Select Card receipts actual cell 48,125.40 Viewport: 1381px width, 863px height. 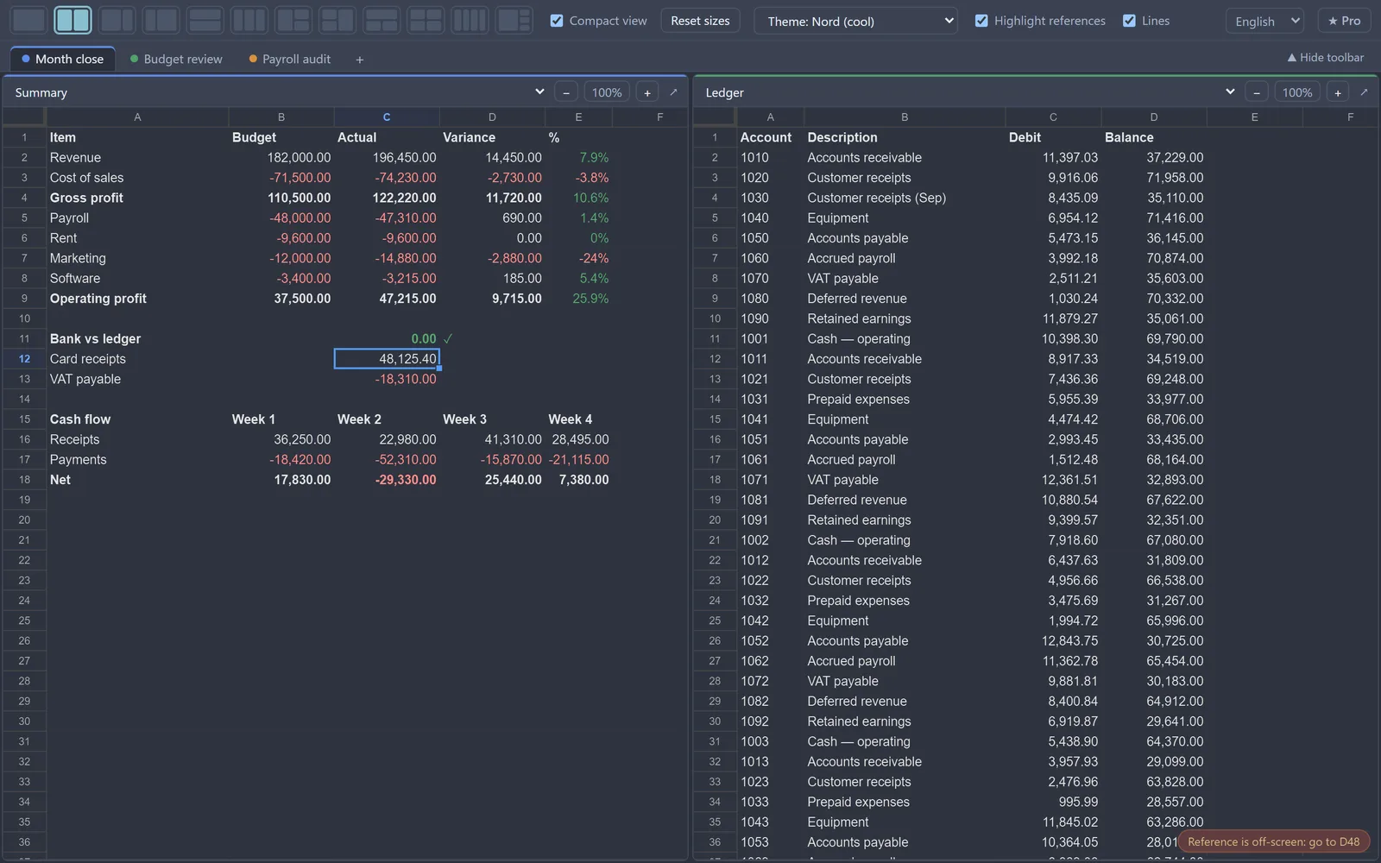tap(387, 359)
